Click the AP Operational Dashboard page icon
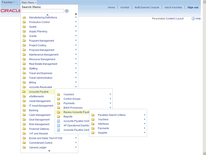The height and width of the screenshot is (155, 206). click(59, 126)
